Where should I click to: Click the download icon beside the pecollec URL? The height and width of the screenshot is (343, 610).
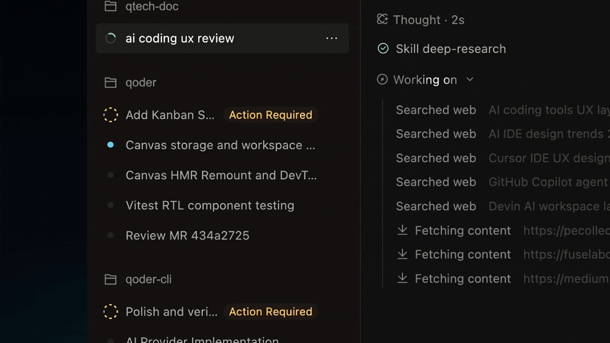click(402, 230)
